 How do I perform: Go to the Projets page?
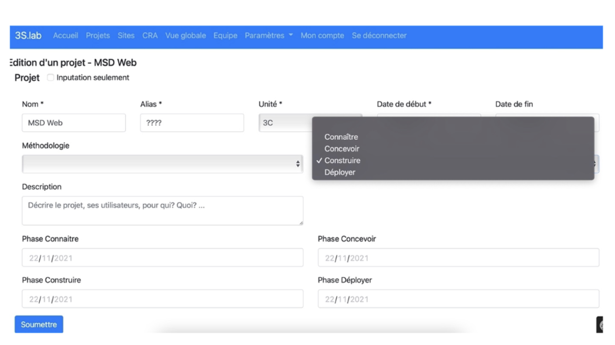click(x=98, y=36)
